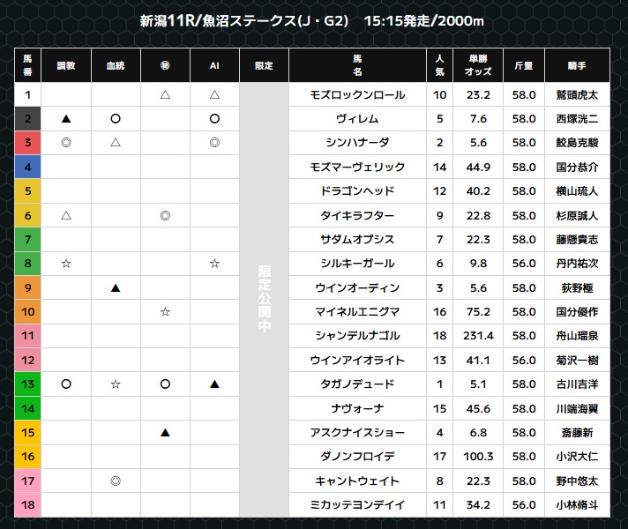628x529 pixels.
Task: Open horse シンハナーダ details
Action: pyautogui.click(x=357, y=143)
